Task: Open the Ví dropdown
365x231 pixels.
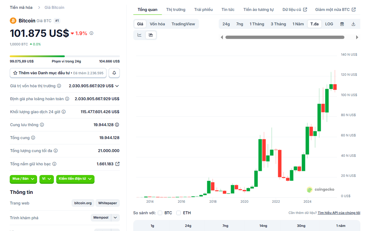Action: click(47, 179)
